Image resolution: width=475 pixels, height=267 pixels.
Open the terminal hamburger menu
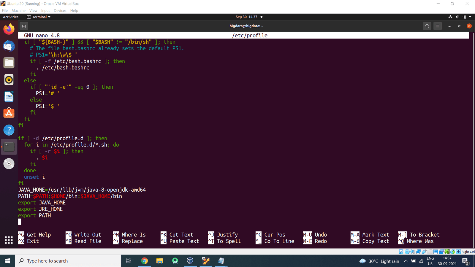click(x=438, y=26)
